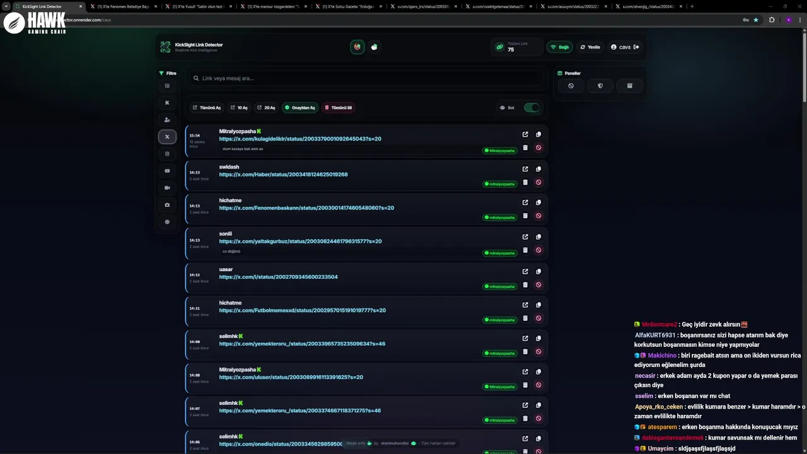The image size is (807, 454).
Task: Open a new browser tab
Action: (x=692, y=6)
